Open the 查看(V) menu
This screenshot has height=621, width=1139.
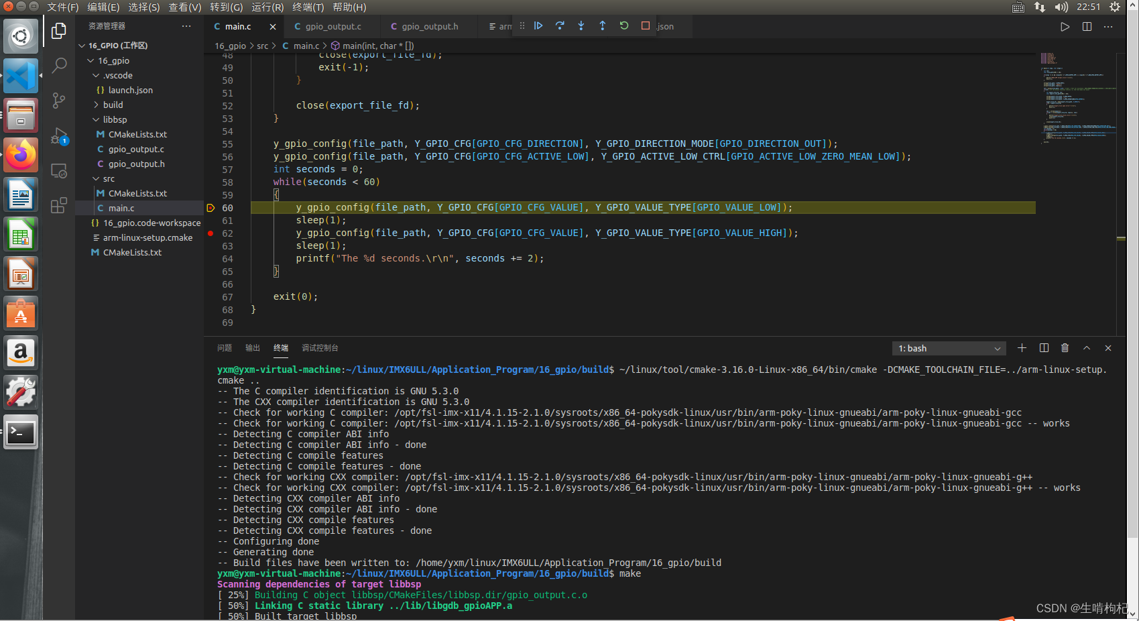tap(185, 7)
